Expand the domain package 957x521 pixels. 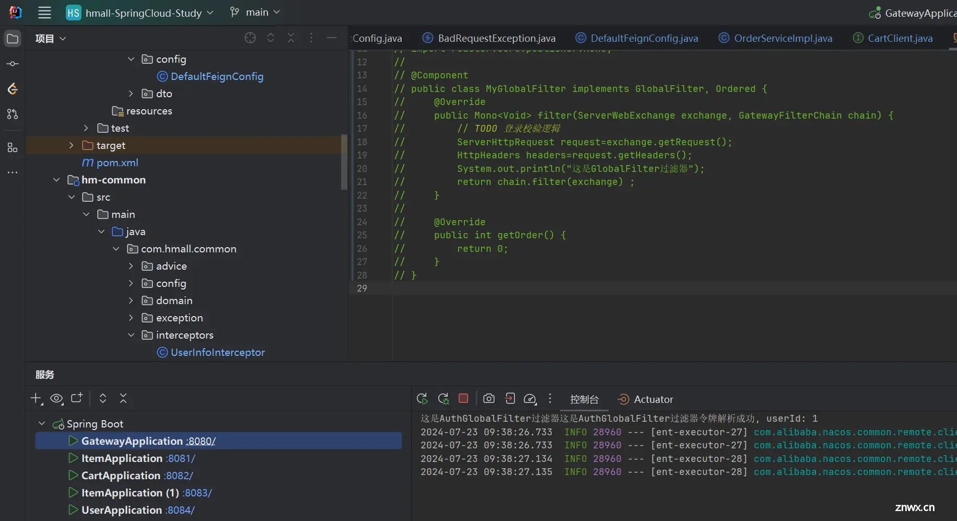pos(131,300)
